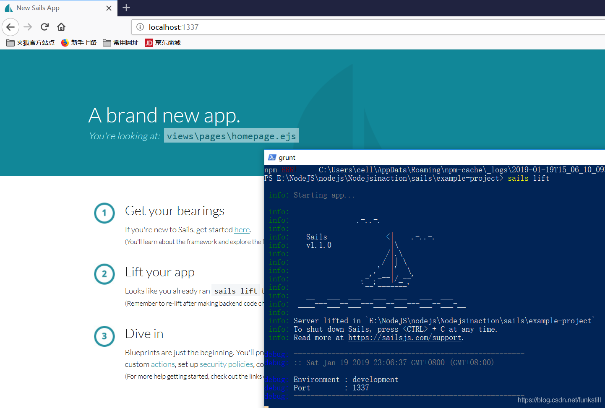605x408 pixels.
Task: Click the step 1 circle badge
Action: click(x=104, y=213)
